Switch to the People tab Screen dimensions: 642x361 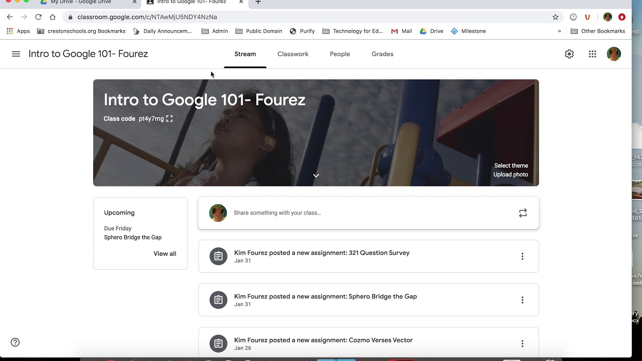click(340, 54)
